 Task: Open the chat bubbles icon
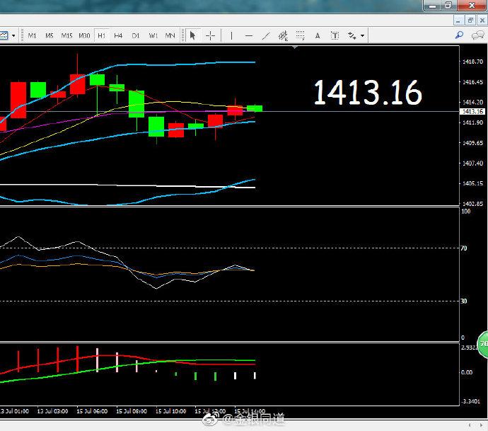[477, 35]
